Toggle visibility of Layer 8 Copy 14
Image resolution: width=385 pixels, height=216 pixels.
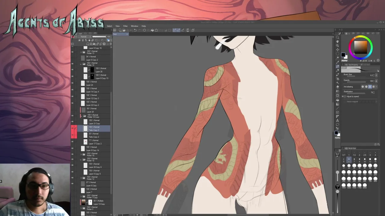click(x=72, y=148)
